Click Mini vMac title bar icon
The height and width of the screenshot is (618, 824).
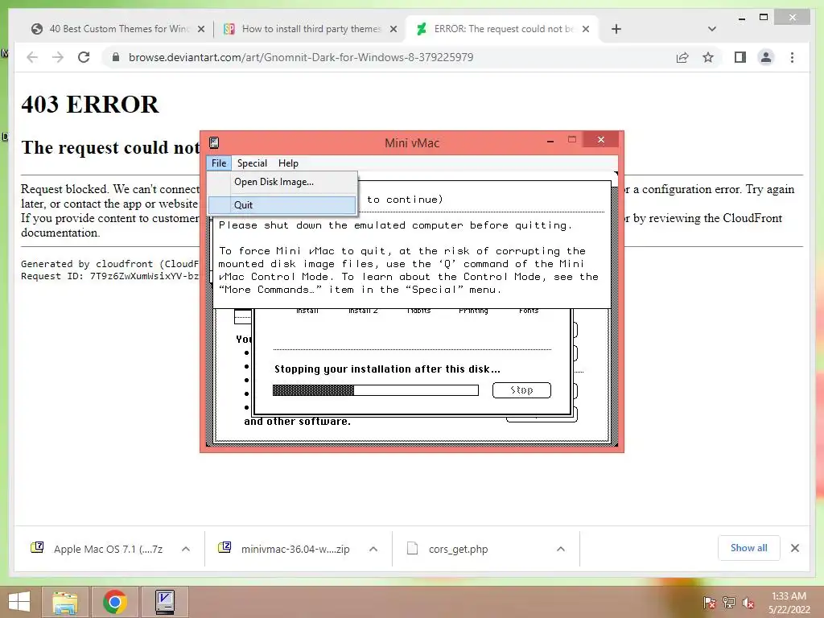click(214, 143)
